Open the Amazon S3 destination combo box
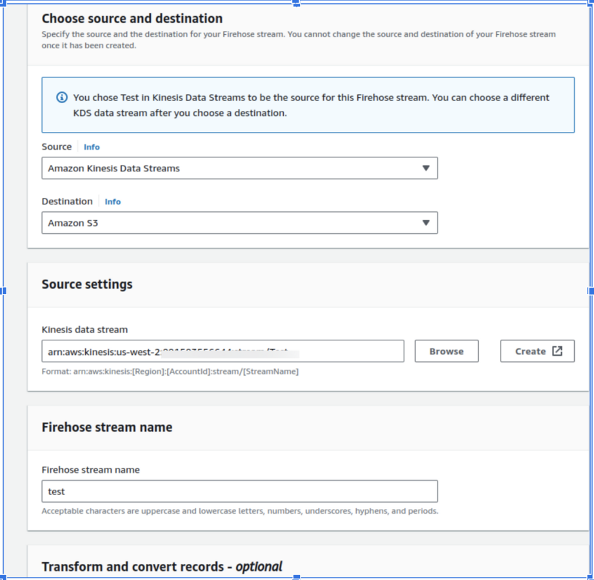 (x=239, y=222)
